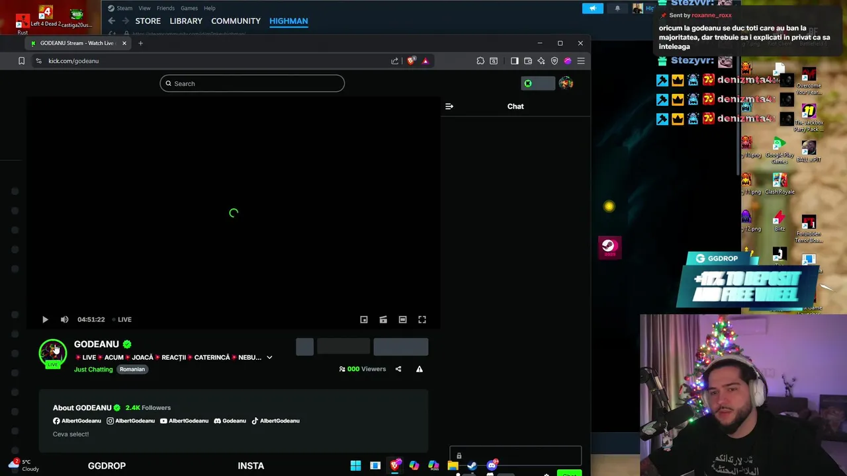Go back with Steam's back arrow
This screenshot has height=476, width=847.
[x=111, y=21]
